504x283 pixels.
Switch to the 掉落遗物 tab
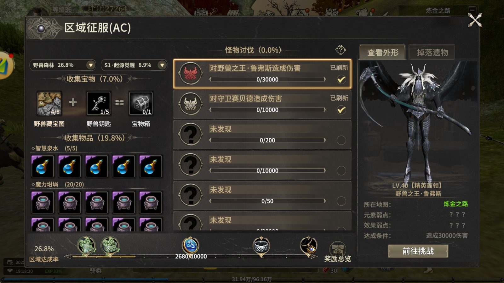pyautogui.click(x=432, y=53)
